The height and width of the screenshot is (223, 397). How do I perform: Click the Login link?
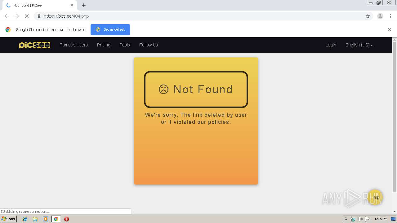coord(331,45)
